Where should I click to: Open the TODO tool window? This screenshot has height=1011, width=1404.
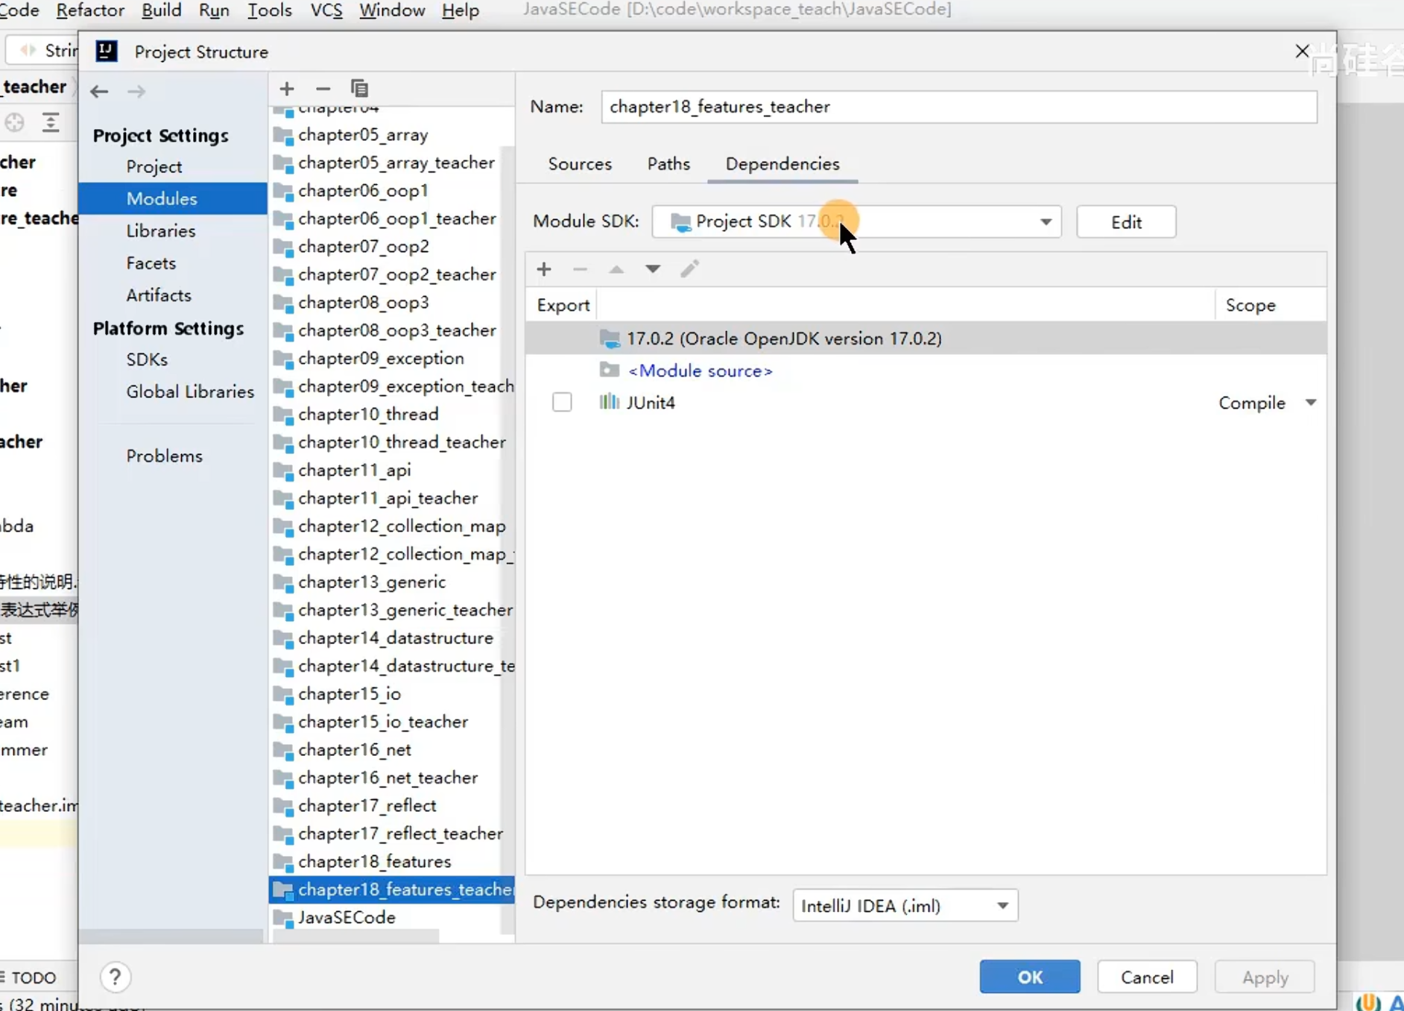pyautogui.click(x=29, y=977)
